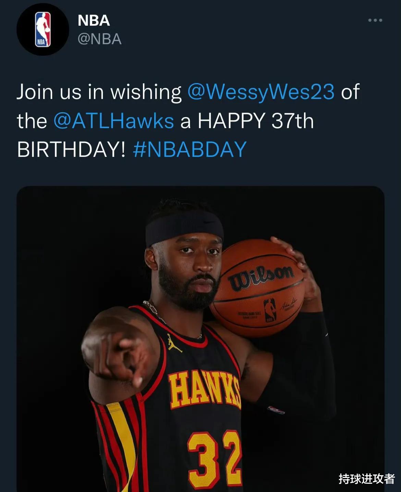Open the three-dot more options menu
The height and width of the screenshot is (492, 401).
click(x=375, y=21)
